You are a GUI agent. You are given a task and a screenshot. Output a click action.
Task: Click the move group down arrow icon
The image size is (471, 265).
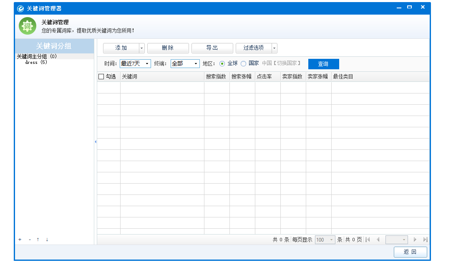[x=47, y=239]
